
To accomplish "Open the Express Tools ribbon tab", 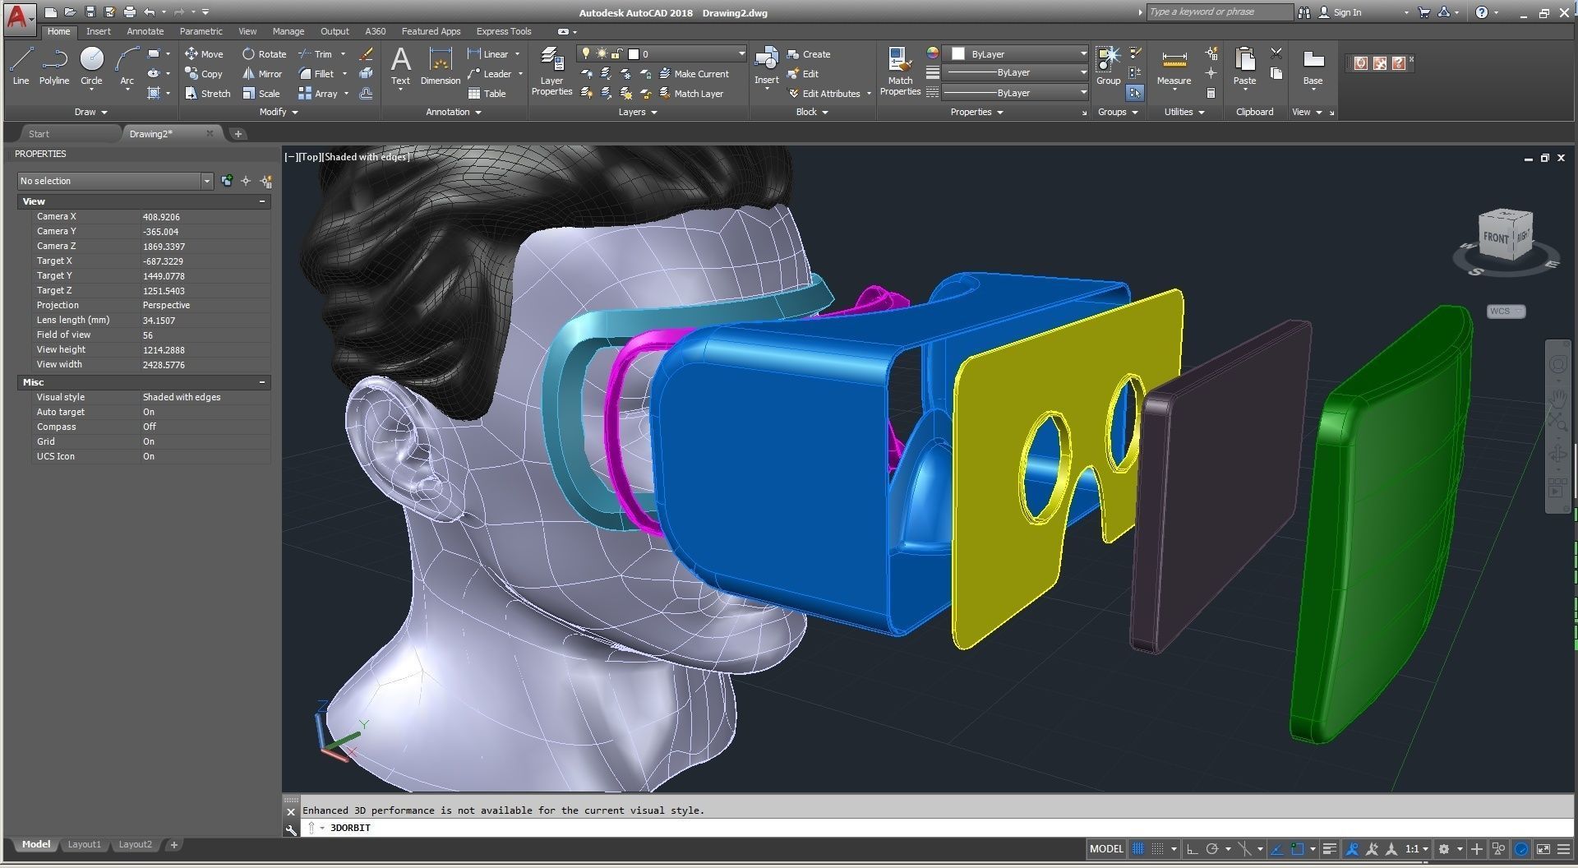I will point(504,31).
